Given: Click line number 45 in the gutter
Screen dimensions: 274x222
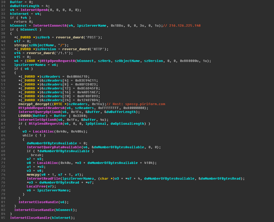Looking at the screenshot, I should point(3,61).
